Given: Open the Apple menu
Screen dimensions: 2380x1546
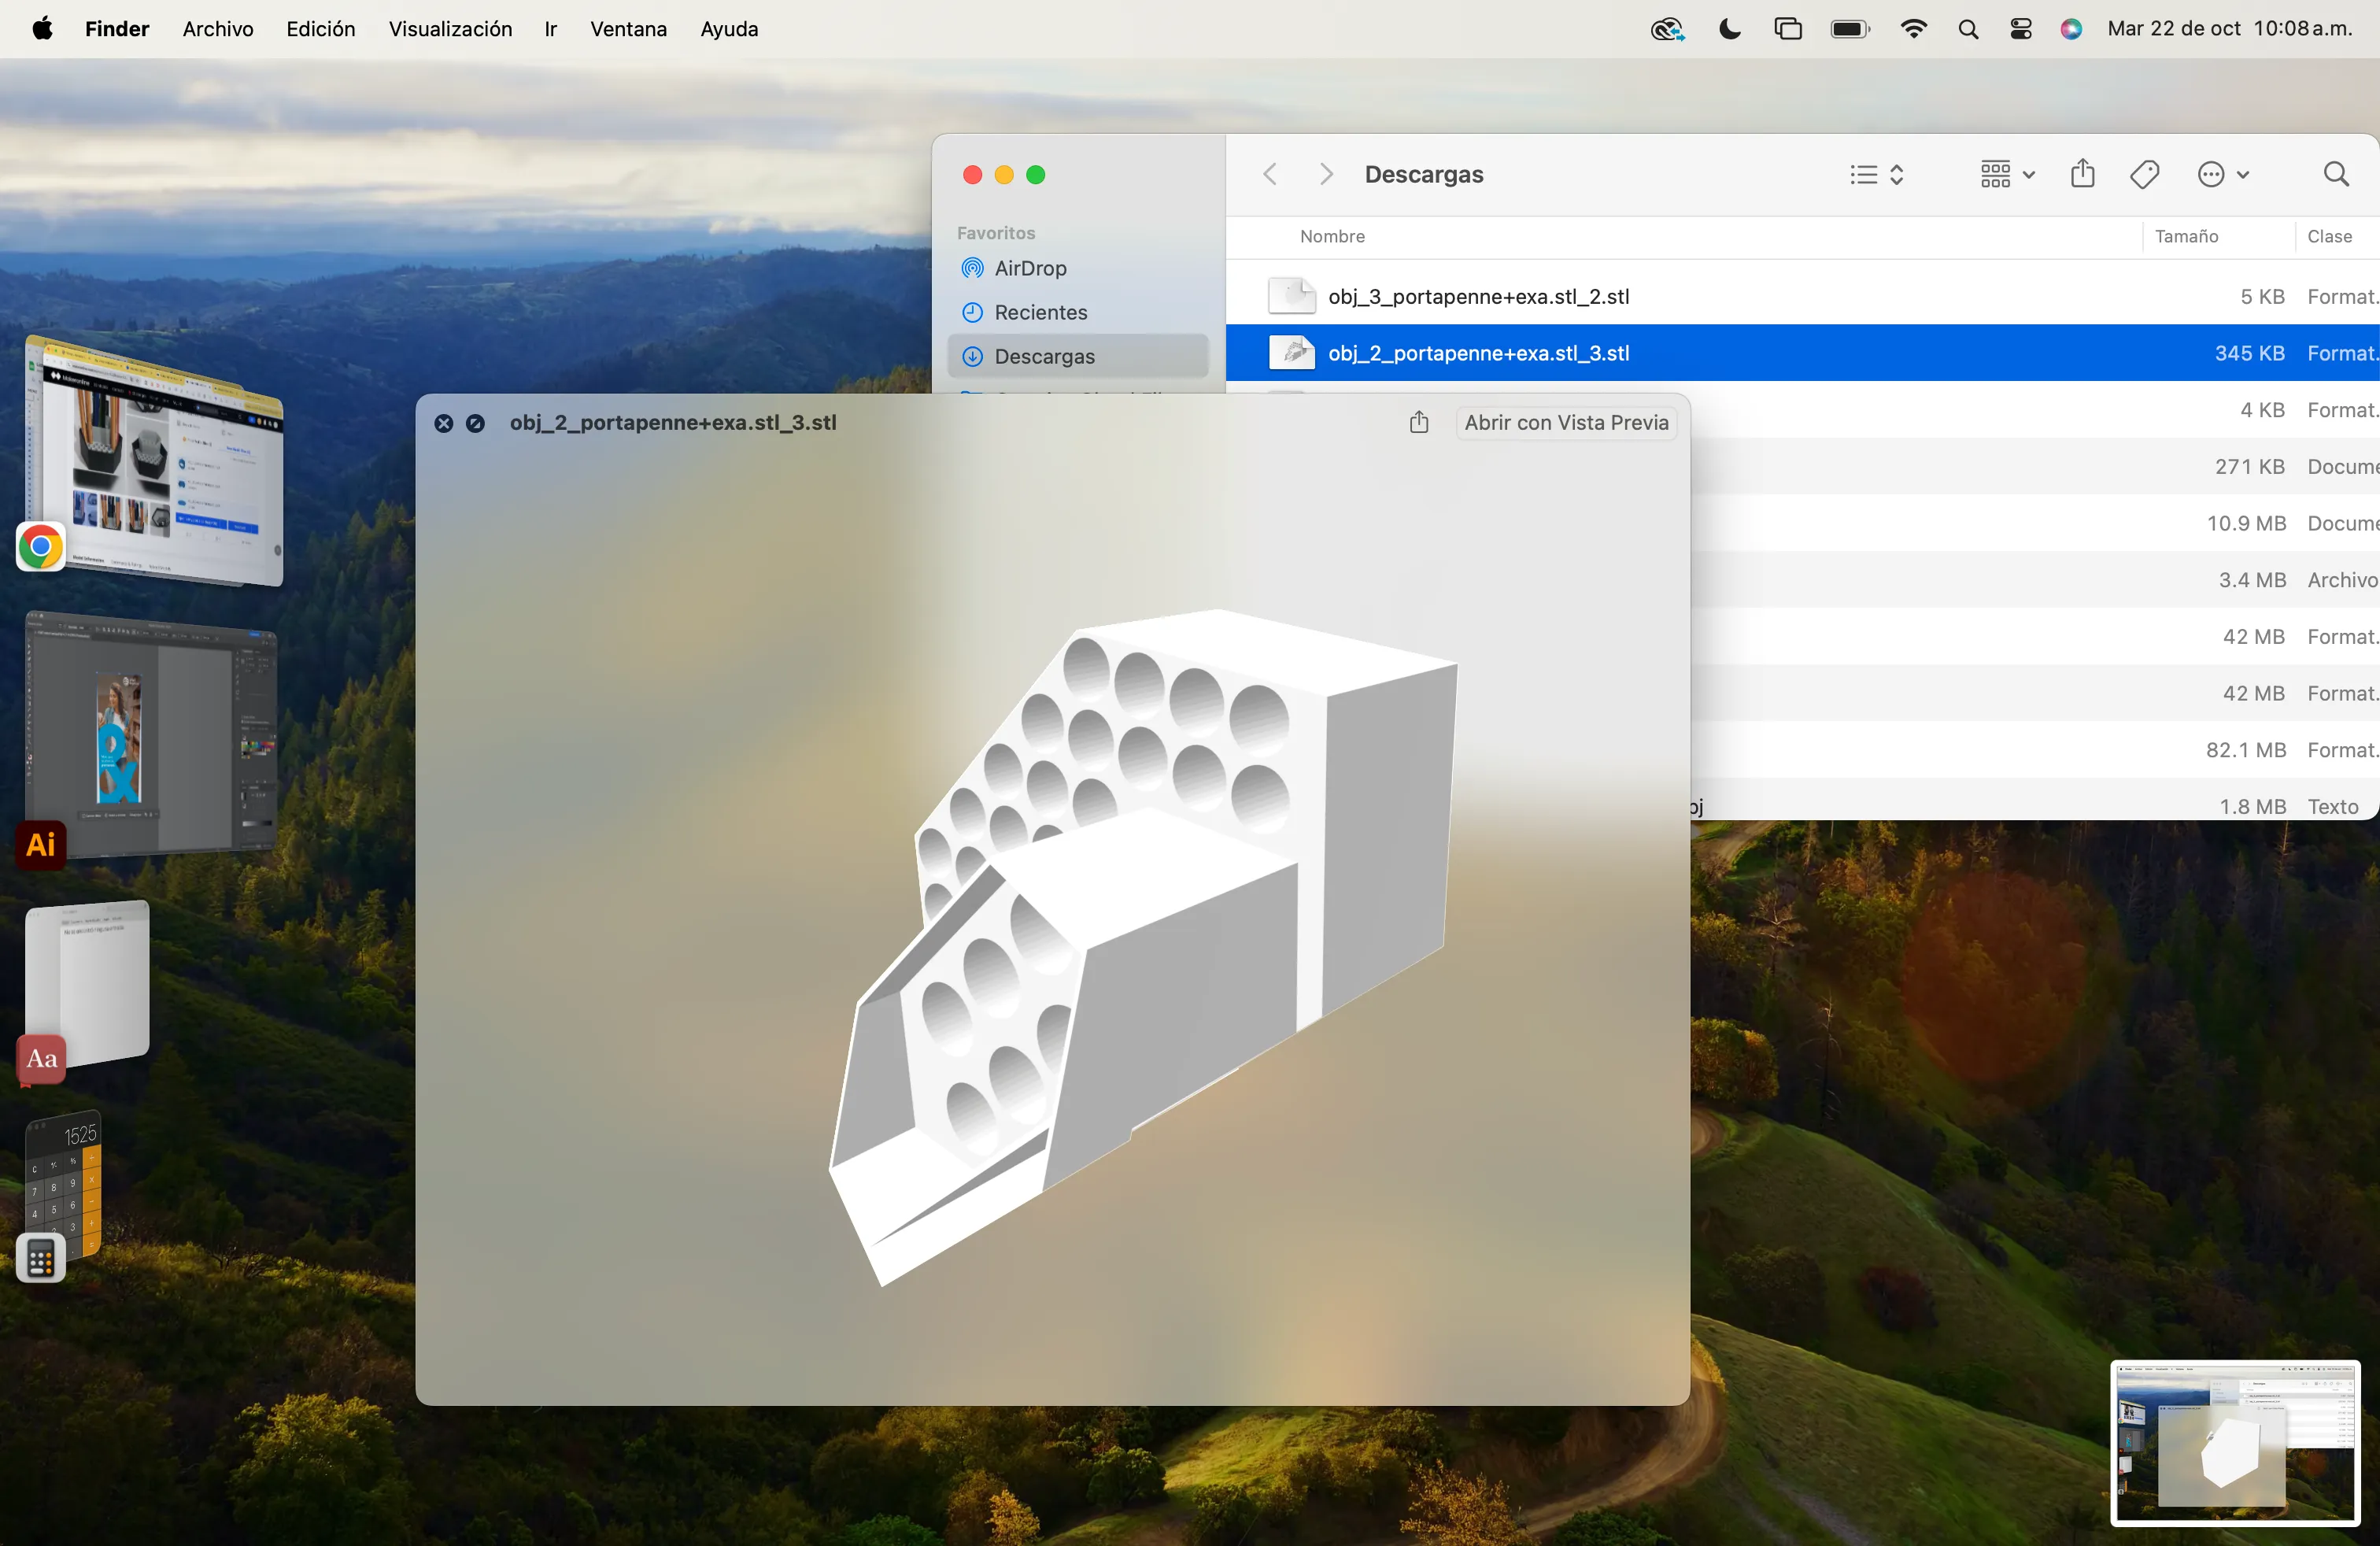Looking at the screenshot, I should coord(42,29).
